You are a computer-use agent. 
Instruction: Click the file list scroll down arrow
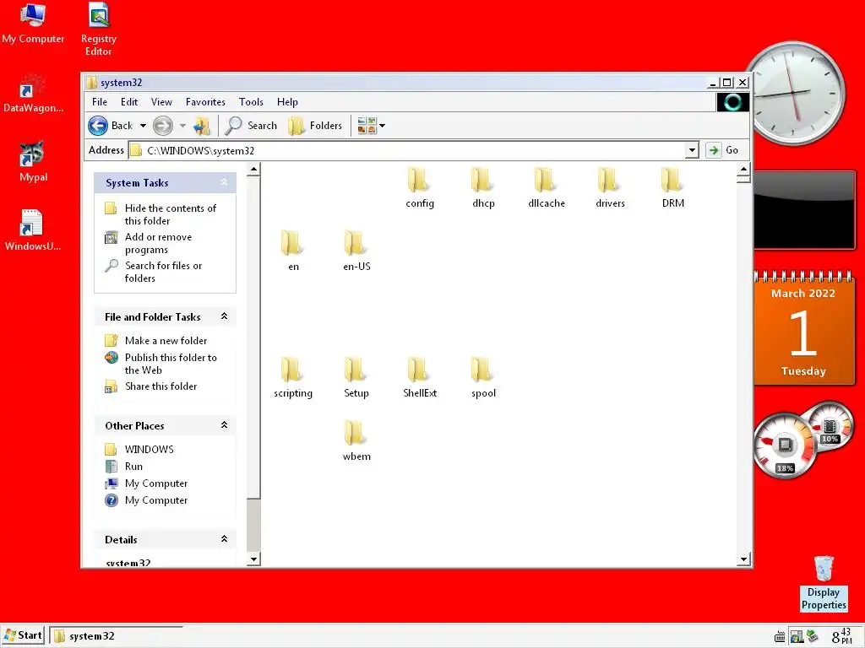(743, 559)
